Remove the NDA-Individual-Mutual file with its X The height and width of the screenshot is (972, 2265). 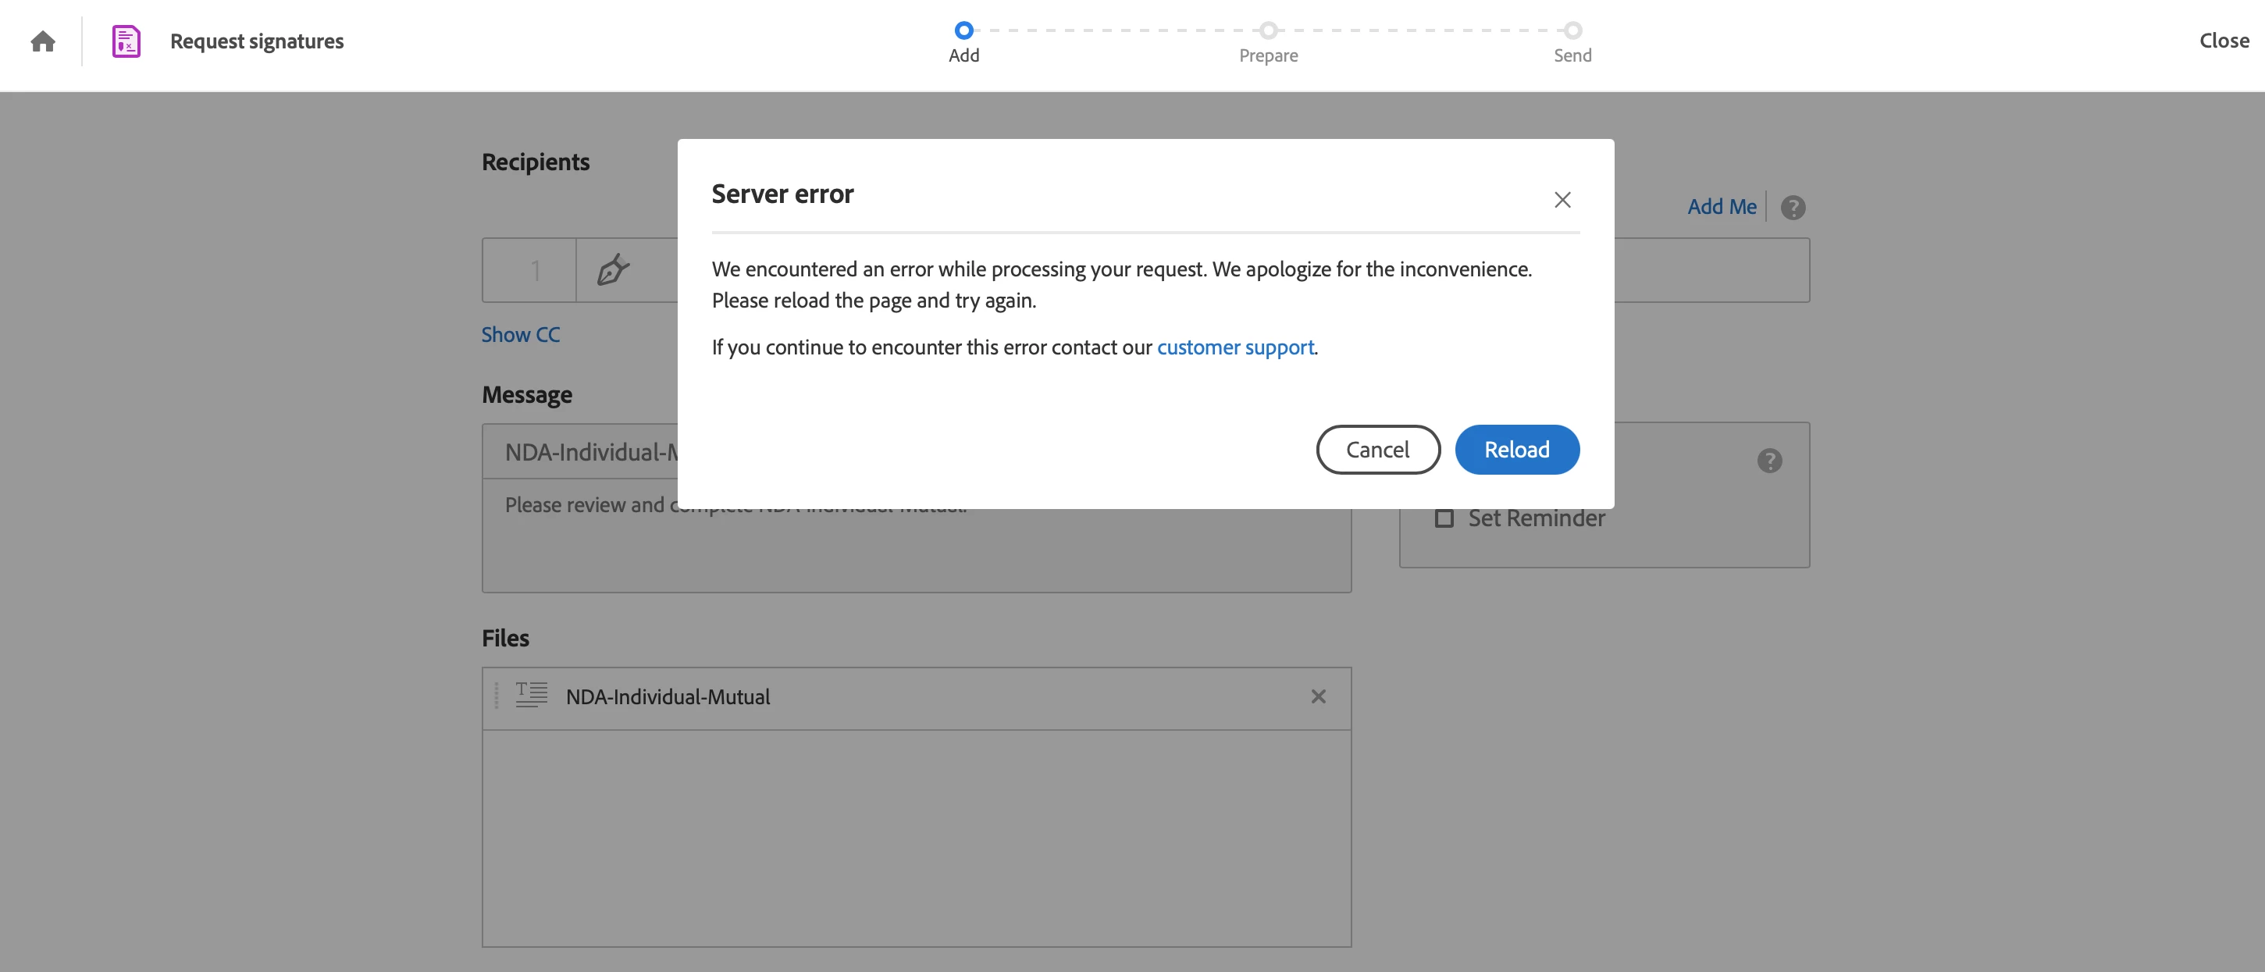[1317, 697]
